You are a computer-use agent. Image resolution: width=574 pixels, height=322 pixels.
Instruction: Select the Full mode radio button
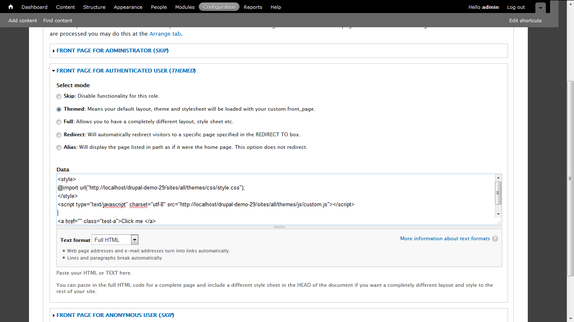pos(59,122)
